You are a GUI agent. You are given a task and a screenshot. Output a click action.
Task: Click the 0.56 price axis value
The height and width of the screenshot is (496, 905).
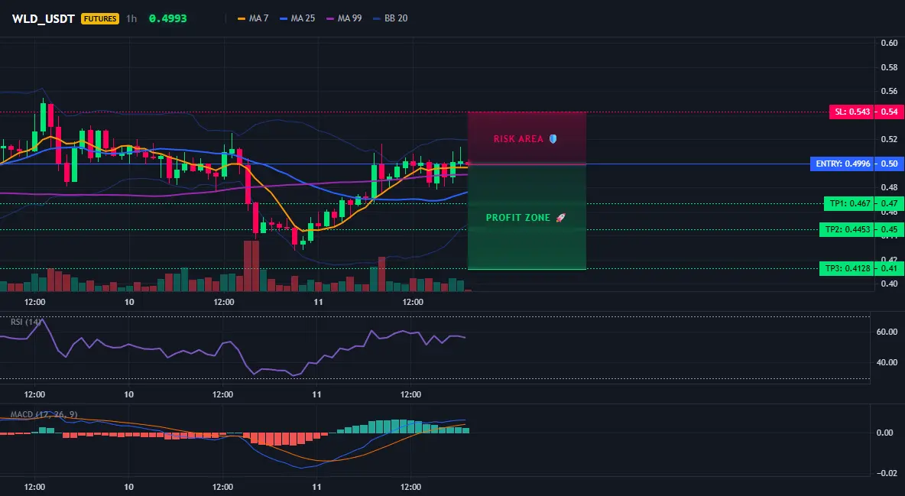(x=890, y=91)
